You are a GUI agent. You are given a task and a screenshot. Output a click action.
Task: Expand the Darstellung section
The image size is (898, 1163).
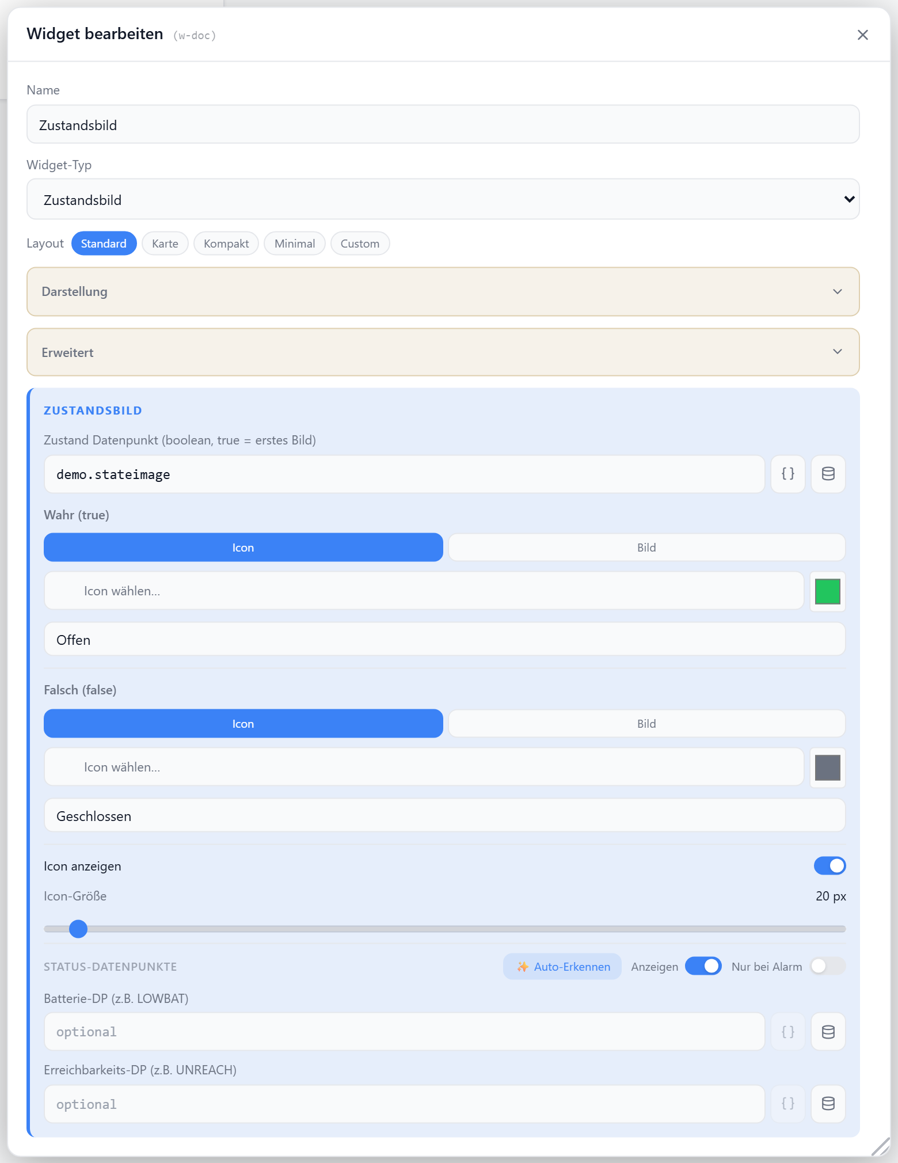click(443, 291)
